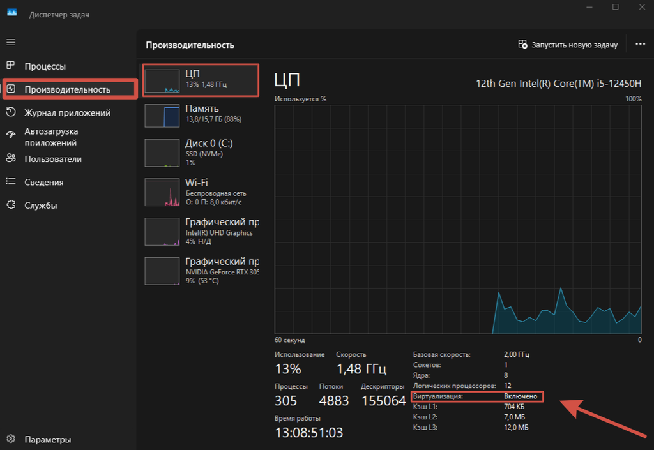Click the Кэш L3 value 12,0 МБ
Screen dimensions: 654x450
coord(516,428)
